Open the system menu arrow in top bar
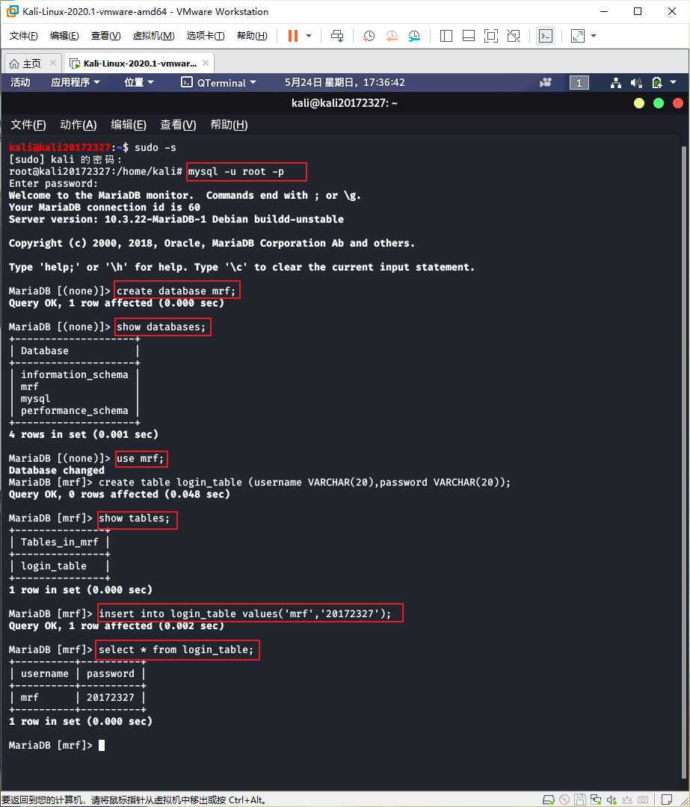The image size is (690, 807). 673,82
